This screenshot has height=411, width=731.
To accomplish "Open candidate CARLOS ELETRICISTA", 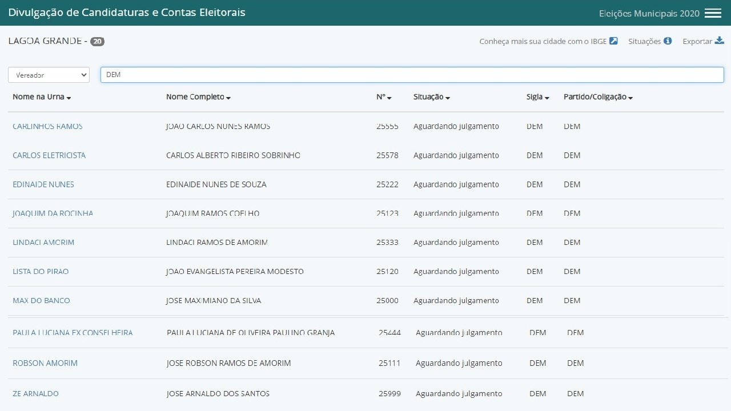I will click(x=49, y=155).
